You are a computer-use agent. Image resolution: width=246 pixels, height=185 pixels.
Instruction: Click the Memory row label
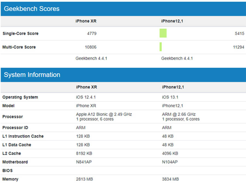10,179
